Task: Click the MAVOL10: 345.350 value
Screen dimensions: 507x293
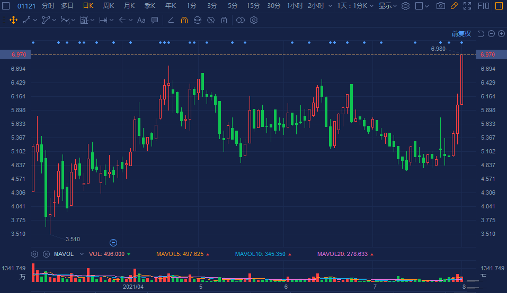Action: pos(260,254)
